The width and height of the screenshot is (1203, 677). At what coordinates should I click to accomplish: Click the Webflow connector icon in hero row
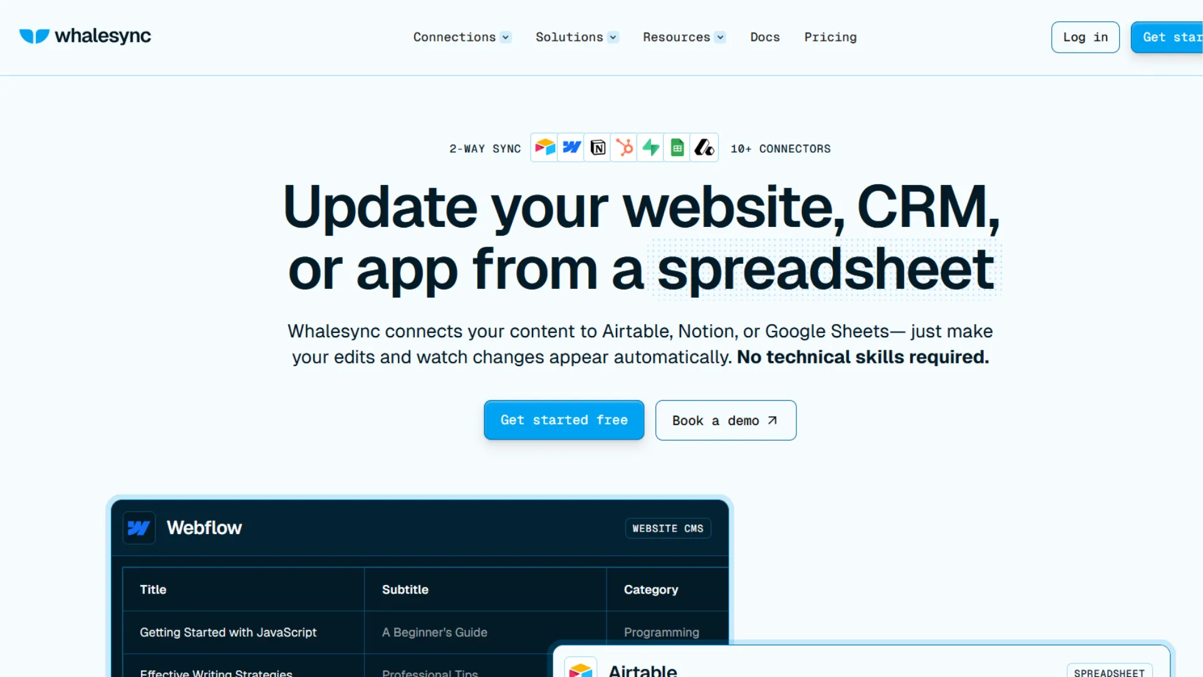(571, 148)
